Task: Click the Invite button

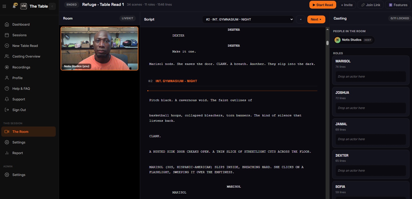Action: click(347, 5)
